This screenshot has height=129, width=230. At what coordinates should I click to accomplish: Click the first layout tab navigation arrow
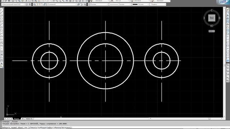tap(5, 119)
